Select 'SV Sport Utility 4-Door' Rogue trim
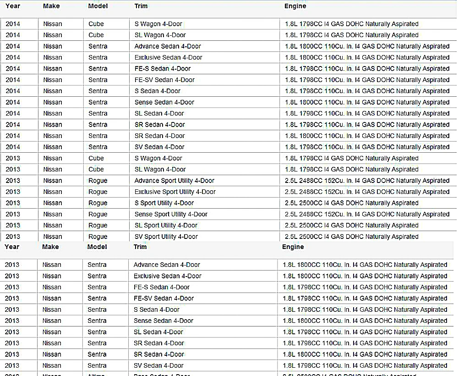 pos(166,237)
